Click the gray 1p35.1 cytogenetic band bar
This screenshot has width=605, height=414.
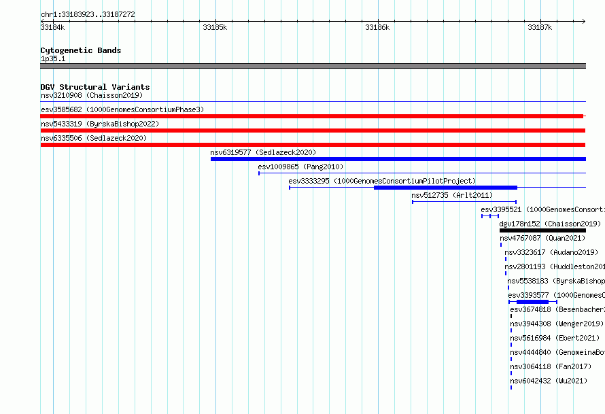pos(313,66)
